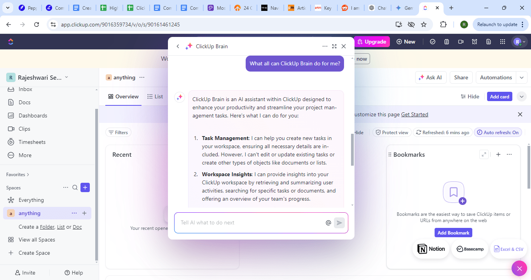Open the checkmark tasks icon in top bar
531x280 pixels.
(433, 42)
